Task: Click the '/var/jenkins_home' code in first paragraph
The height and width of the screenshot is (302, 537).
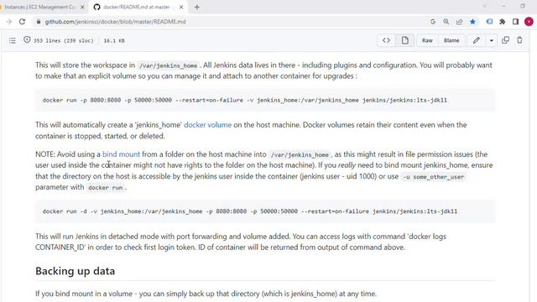Action: pos(168,65)
